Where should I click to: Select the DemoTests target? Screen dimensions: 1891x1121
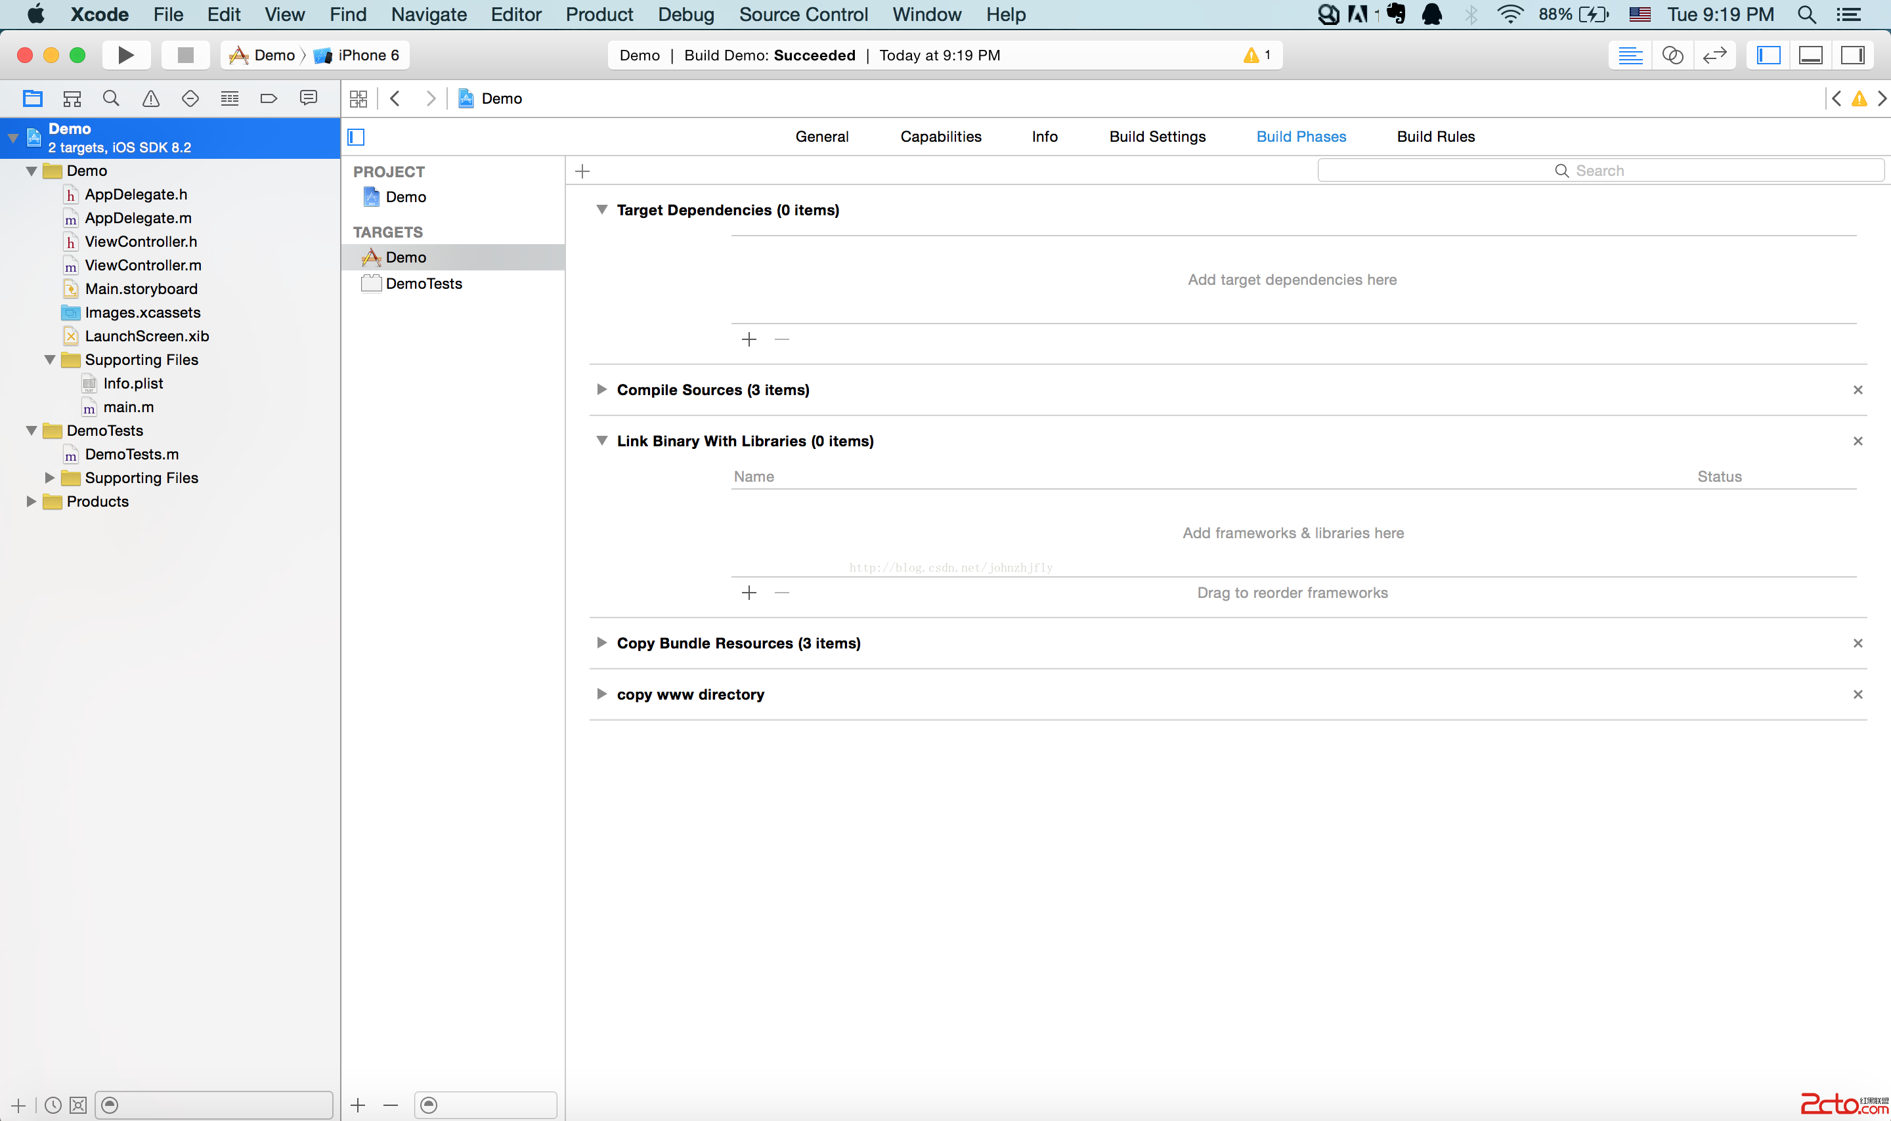click(x=424, y=284)
